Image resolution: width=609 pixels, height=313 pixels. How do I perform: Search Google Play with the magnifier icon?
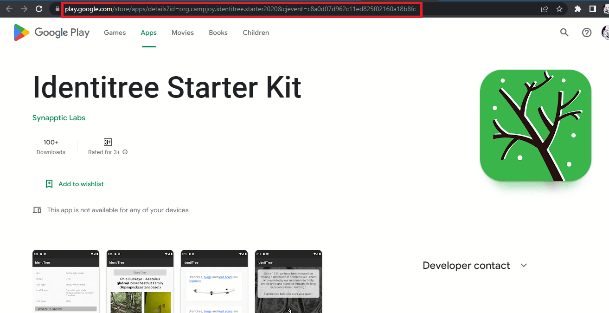[x=564, y=33]
